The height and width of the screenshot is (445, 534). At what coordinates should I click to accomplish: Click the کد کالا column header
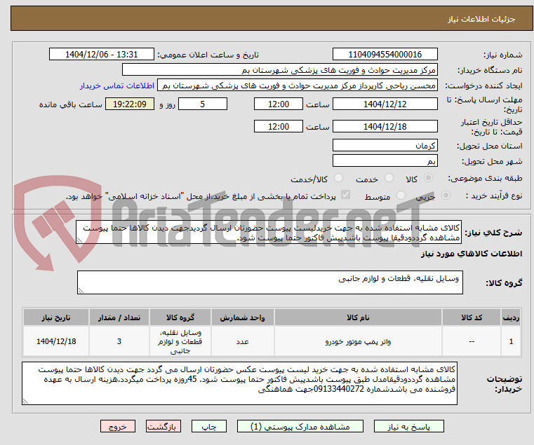click(x=472, y=317)
